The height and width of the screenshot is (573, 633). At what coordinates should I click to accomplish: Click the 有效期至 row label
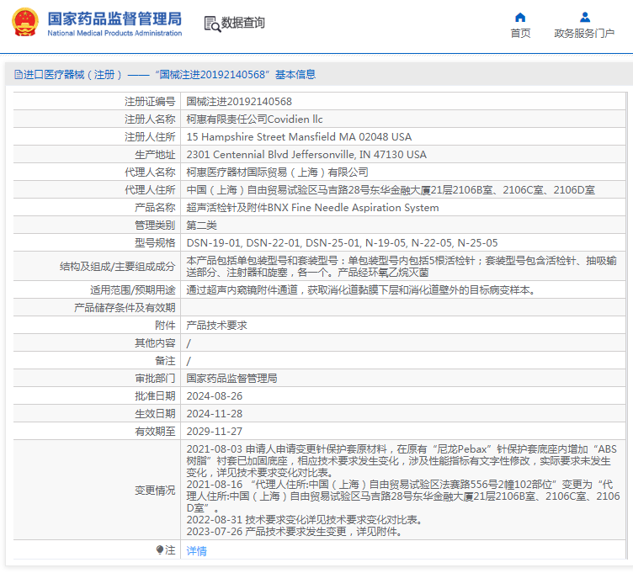[155, 432]
